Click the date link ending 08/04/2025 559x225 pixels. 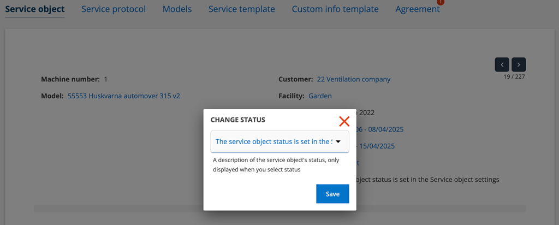point(380,129)
